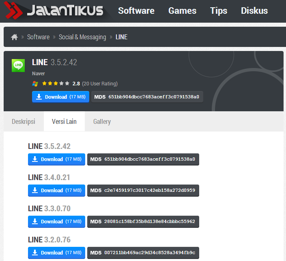Click the LINE 3.5.2.42 list heading
The height and width of the screenshot is (261, 286).
pos(49,146)
